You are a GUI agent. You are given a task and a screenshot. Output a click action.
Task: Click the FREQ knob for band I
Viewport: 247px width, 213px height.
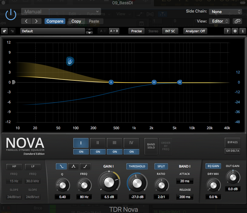[x=84, y=185]
